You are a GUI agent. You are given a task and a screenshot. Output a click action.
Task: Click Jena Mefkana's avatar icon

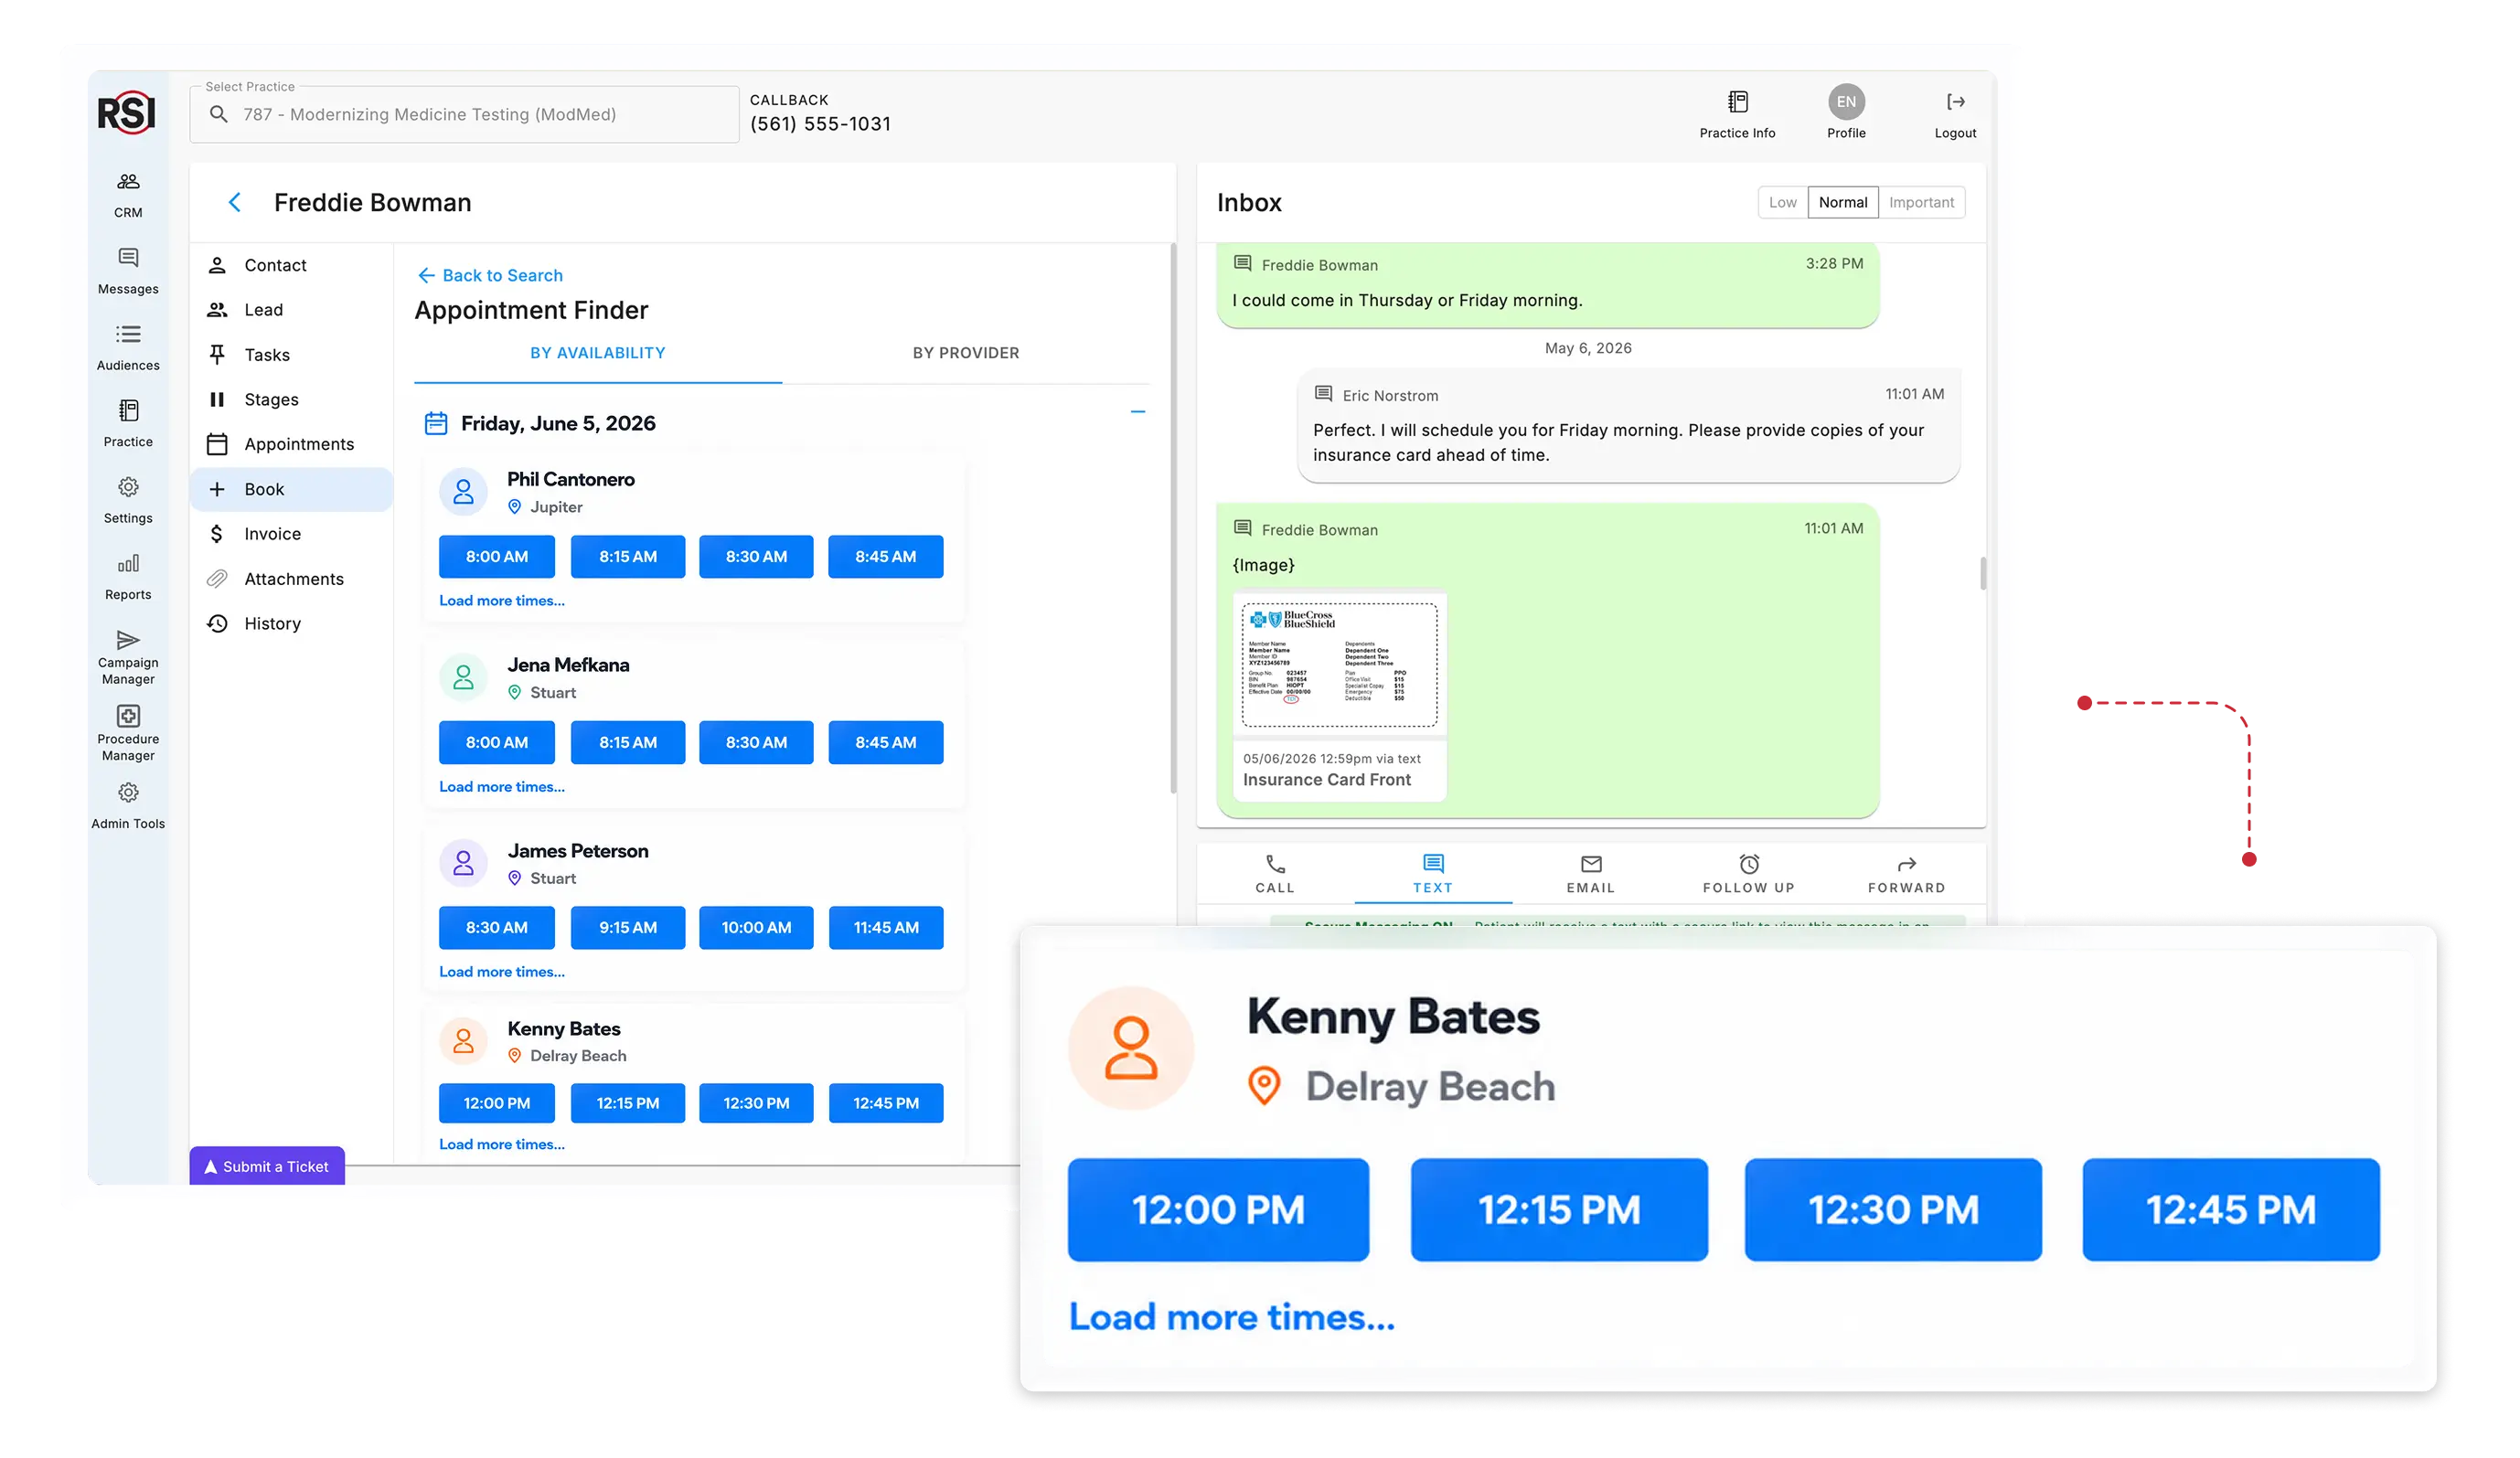(x=463, y=678)
